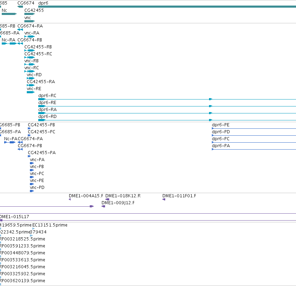
Task: Open the DME1-018K12.R BAC end label
Action: (123, 196)
